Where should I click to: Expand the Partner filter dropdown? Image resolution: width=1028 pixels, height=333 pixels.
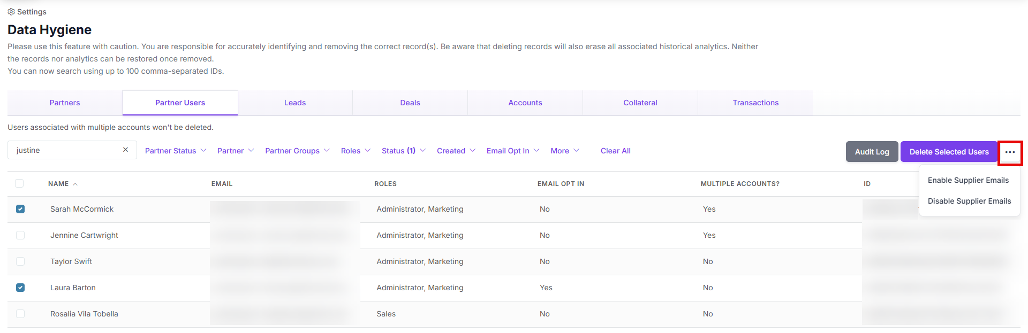coord(236,151)
